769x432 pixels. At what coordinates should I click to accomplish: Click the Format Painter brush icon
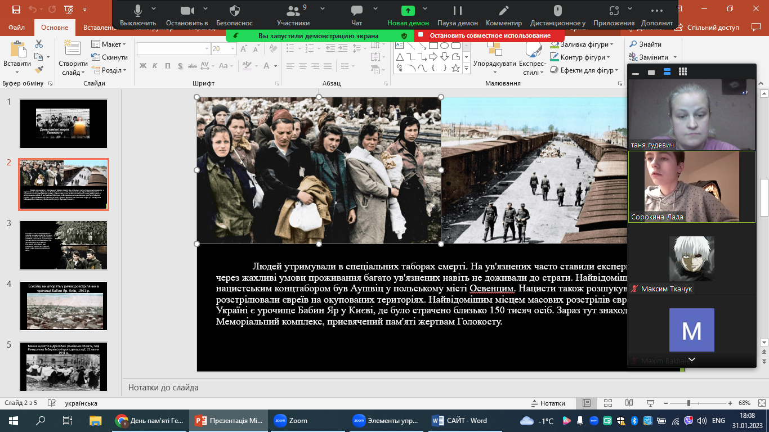(39, 70)
